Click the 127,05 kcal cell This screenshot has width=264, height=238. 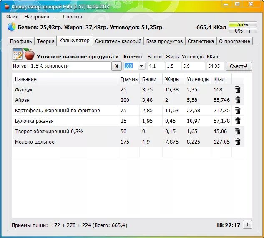point(221,142)
